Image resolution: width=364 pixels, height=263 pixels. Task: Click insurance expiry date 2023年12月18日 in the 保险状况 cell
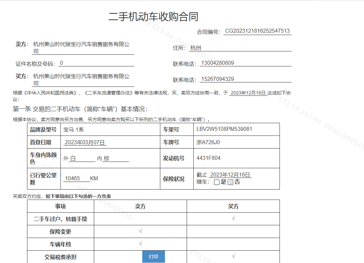[230, 175]
